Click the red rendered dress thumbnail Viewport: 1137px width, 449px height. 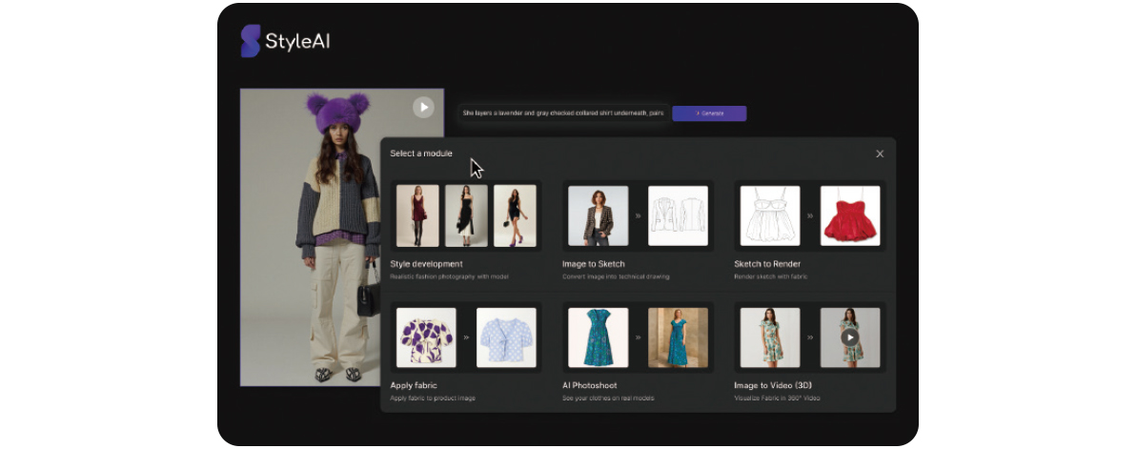coord(850,216)
